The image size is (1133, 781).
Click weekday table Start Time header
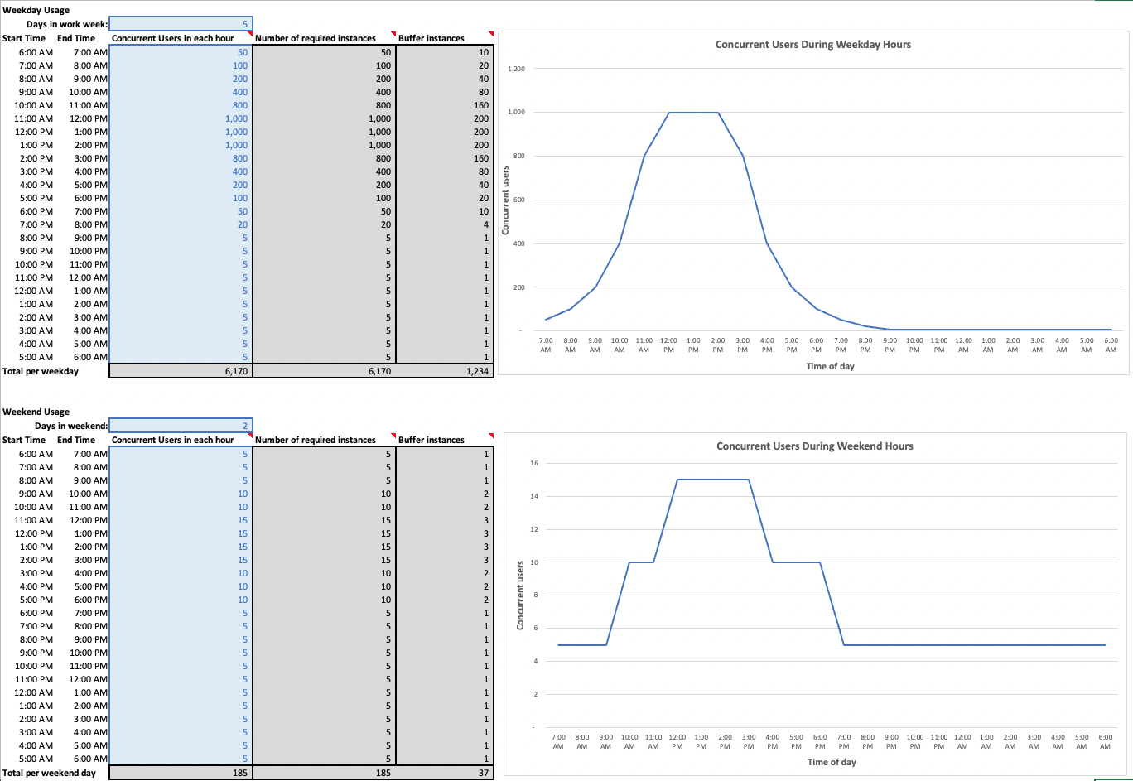[24, 38]
